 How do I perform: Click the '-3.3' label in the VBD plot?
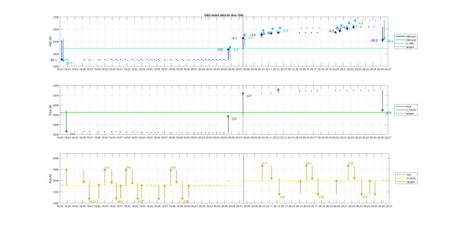331,31
